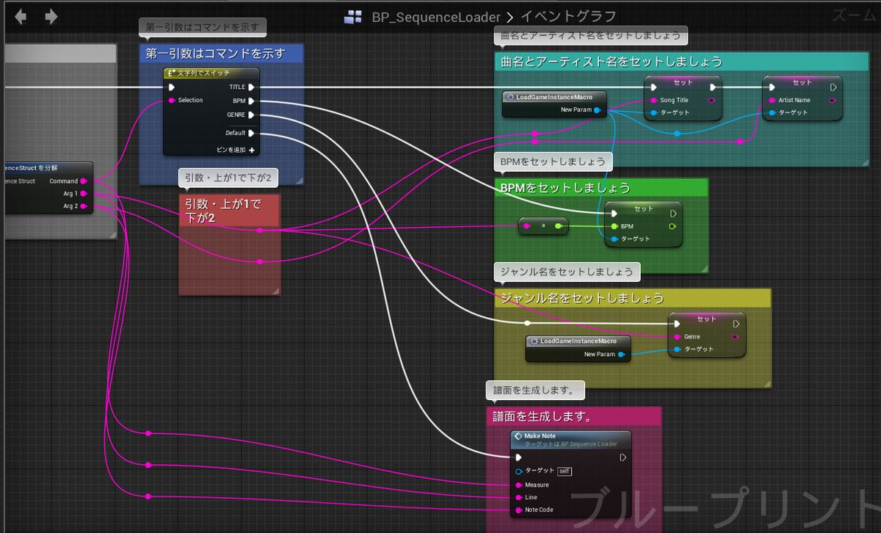Click the 文字列でスイッチ node title
The width and height of the screenshot is (881, 533).
[203, 73]
